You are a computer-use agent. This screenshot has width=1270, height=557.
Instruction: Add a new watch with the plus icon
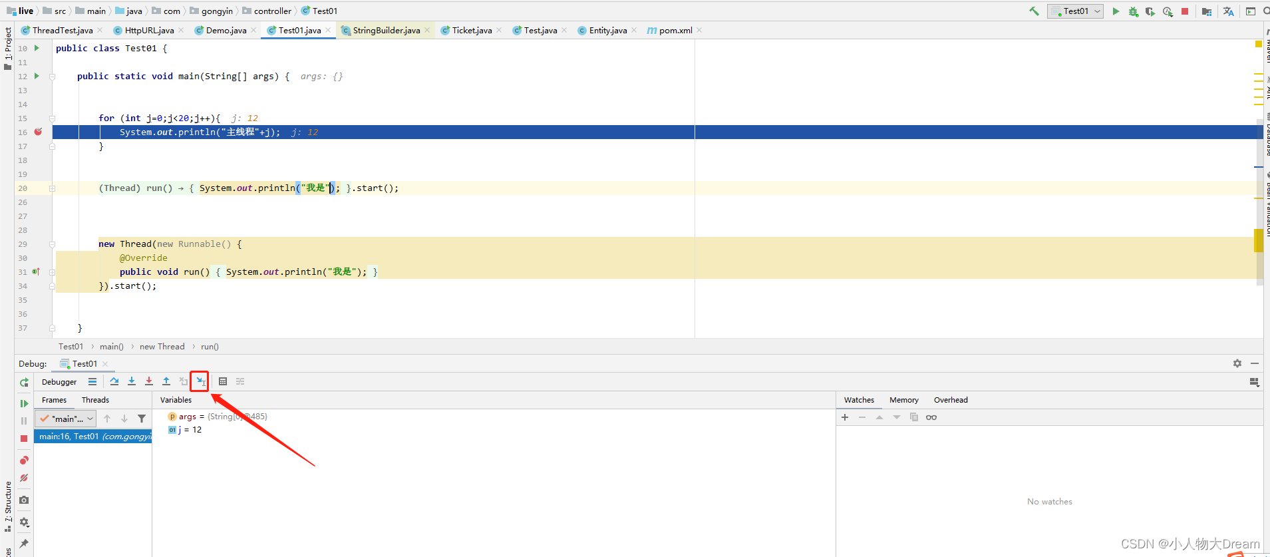coord(845,417)
